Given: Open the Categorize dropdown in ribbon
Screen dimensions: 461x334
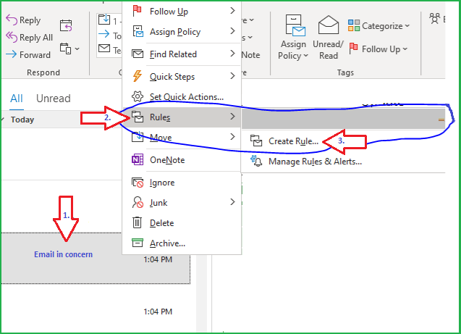Looking at the screenshot, I should coord(407,26).
